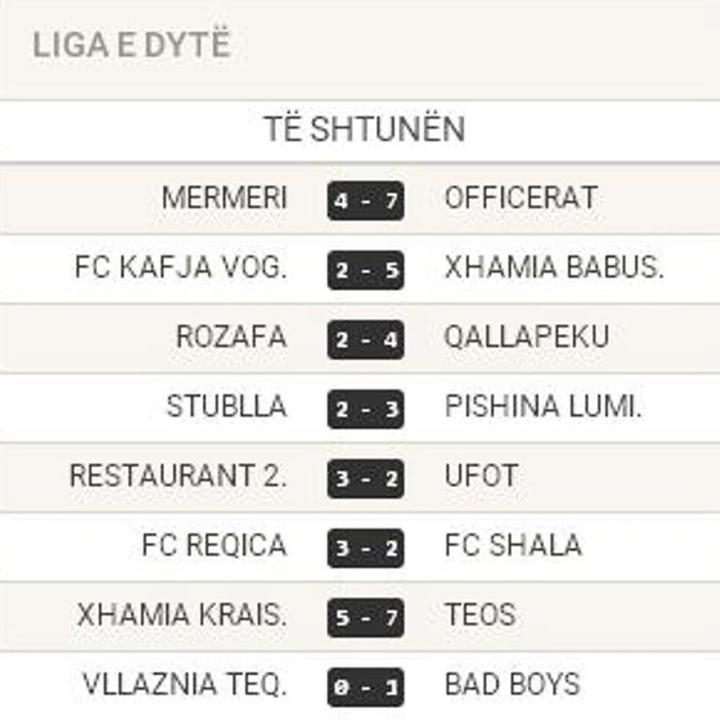Open the UFOT team page
720x720 pixels.
(x=481, y=476)
